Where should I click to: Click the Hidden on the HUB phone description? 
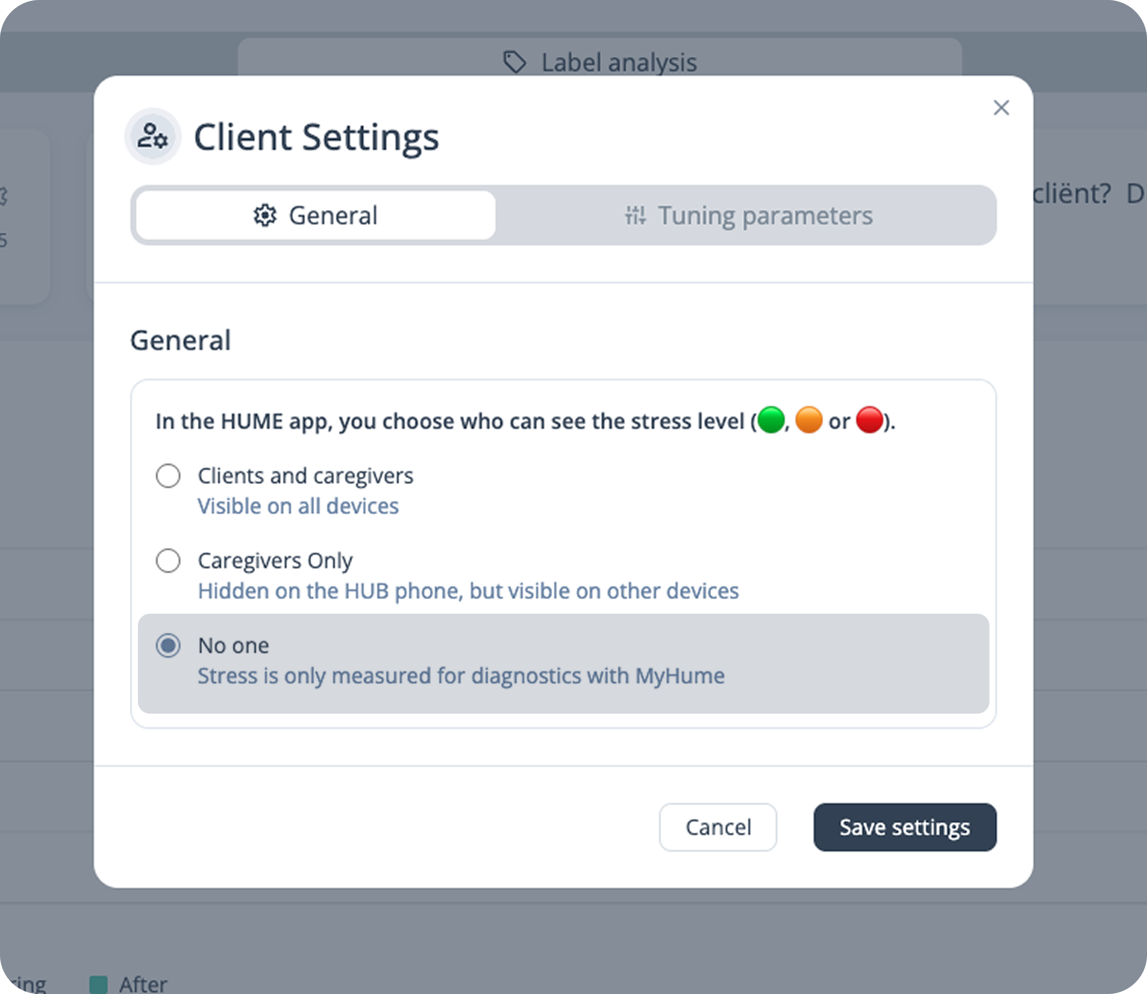pos(467,591)
